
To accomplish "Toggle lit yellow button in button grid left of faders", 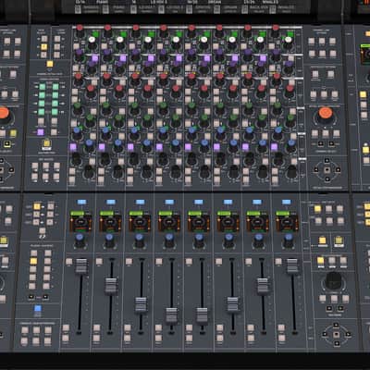I will tap(33, 261).
